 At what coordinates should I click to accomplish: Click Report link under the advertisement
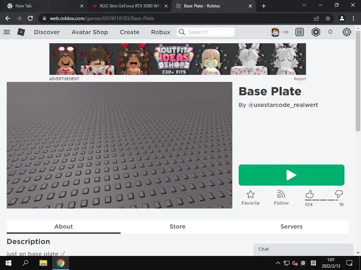tap(300, 79)
